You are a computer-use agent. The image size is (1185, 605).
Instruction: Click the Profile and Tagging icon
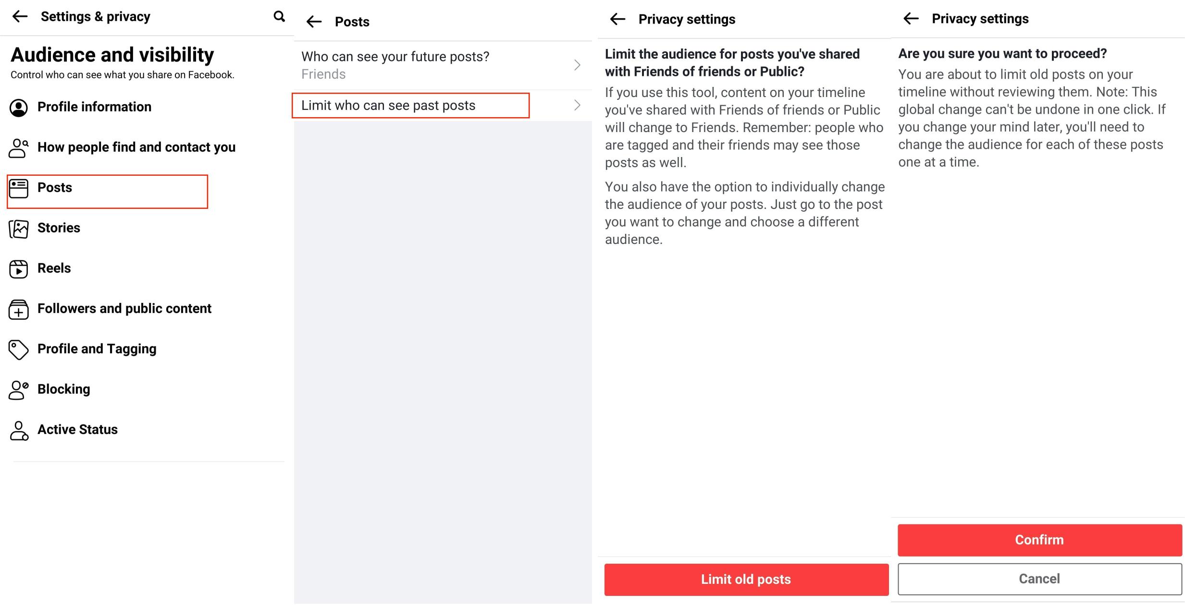(19, 348)
